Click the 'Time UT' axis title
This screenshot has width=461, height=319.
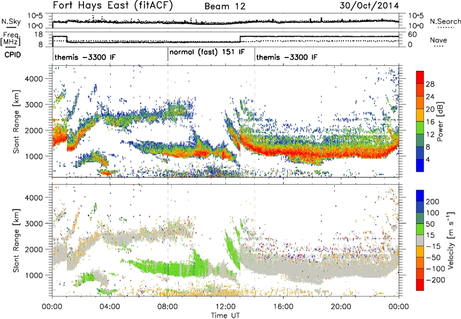[225, 316]
